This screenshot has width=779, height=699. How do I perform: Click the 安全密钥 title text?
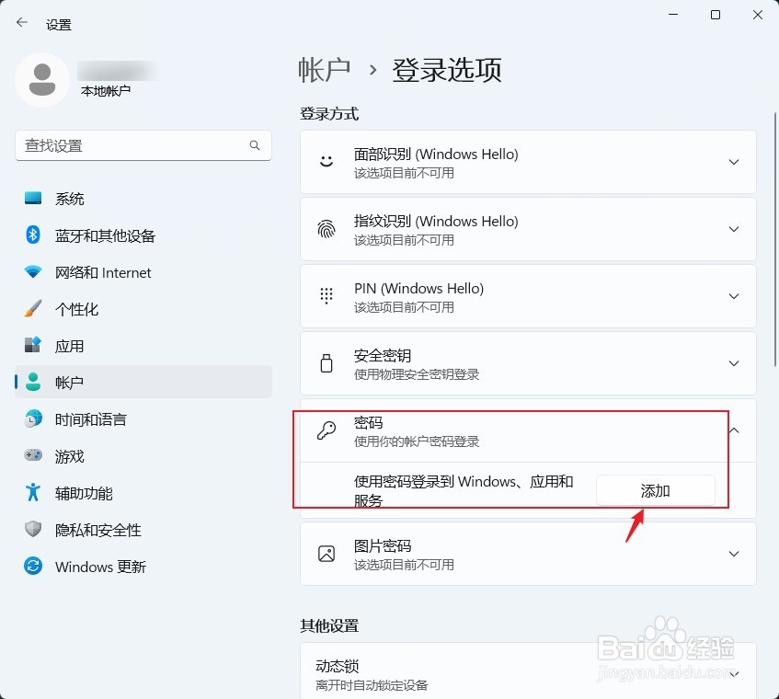click(x=383, y=355)
